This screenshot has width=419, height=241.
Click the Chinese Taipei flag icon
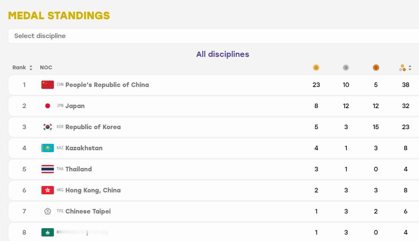click(x=47, y=211)
